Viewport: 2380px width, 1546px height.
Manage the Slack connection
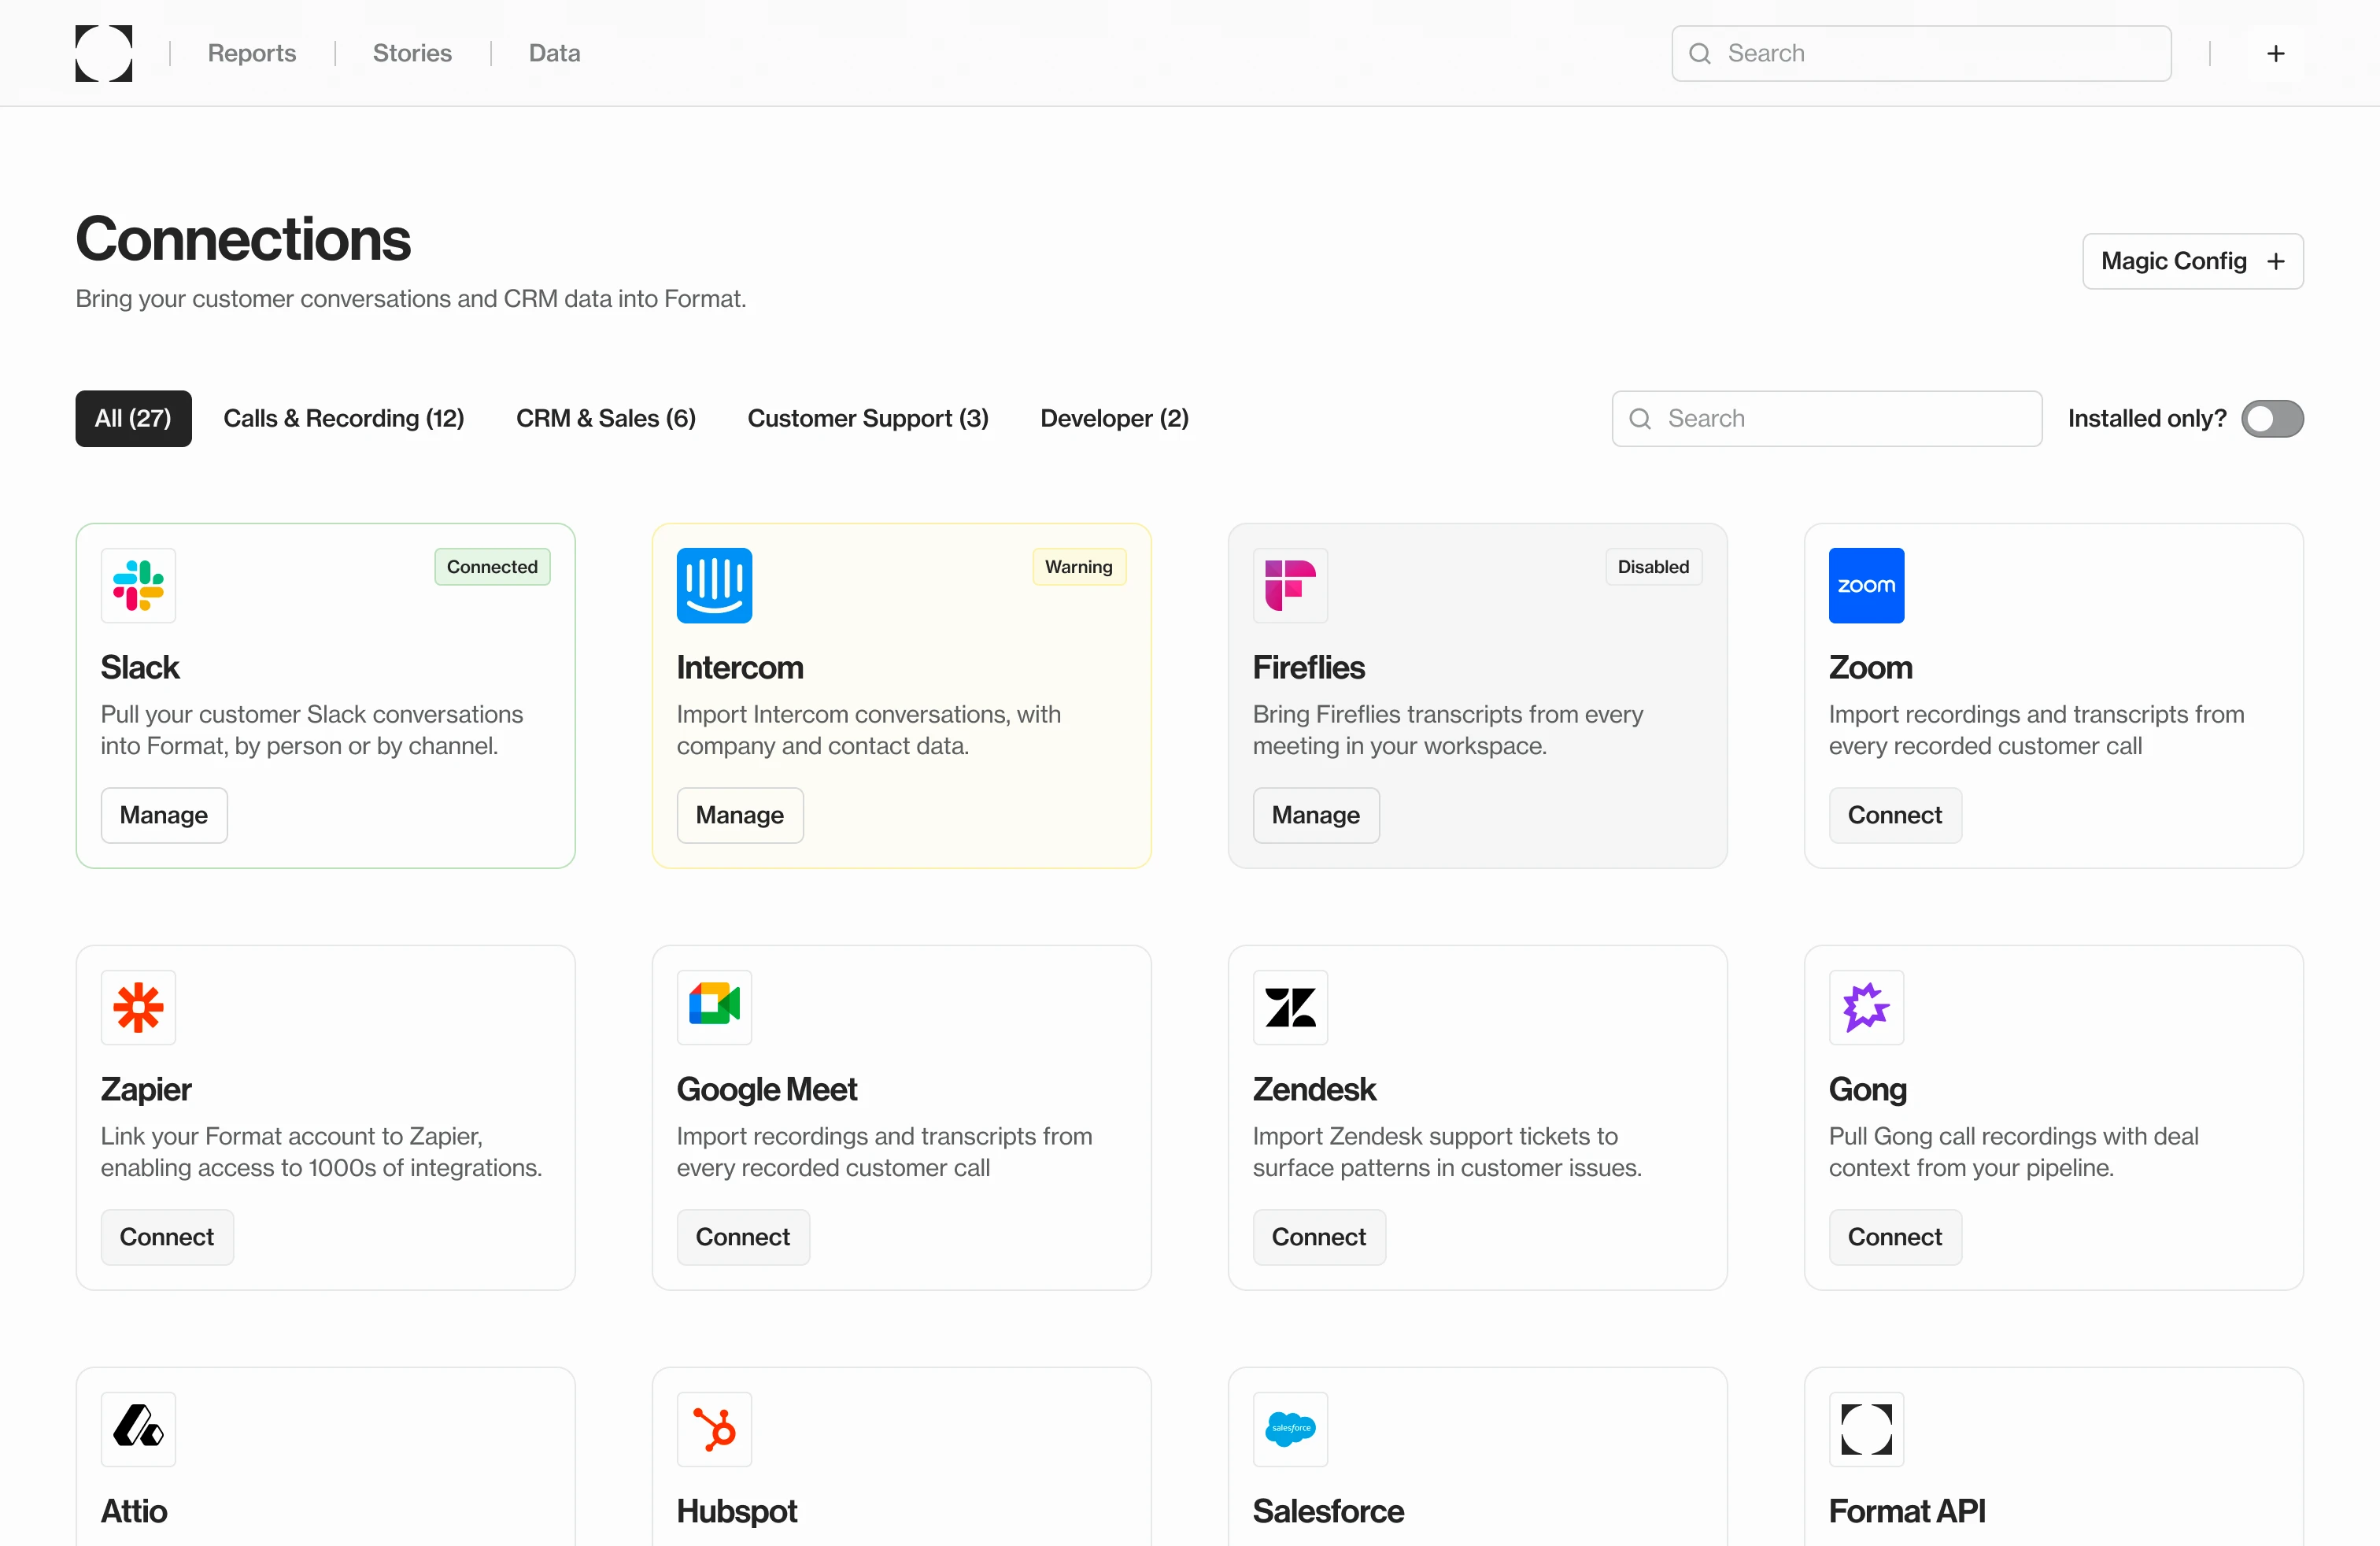(x=164, y=815)
